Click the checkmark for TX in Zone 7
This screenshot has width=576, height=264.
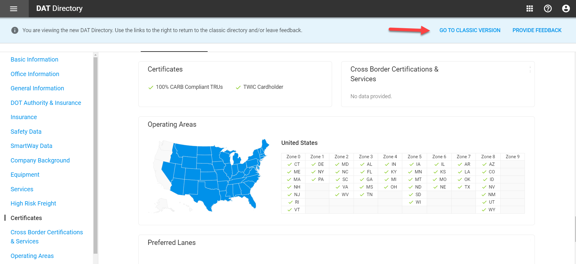(x=460, y=187)
